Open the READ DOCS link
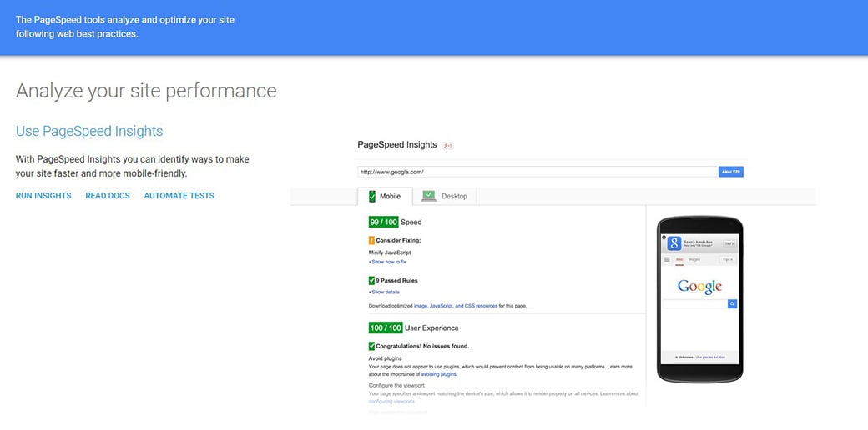 pos(108,196)
